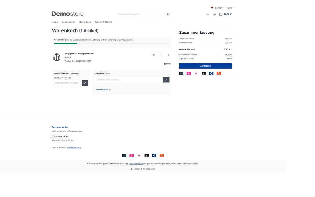The width and height of the screenshot is (315, 197).
Task: Click dark credit card icon in footer
Action: (124, 155)
